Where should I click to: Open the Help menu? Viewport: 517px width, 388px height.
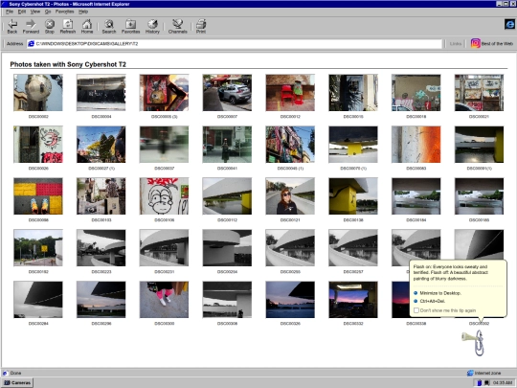[x=83, y=11]
